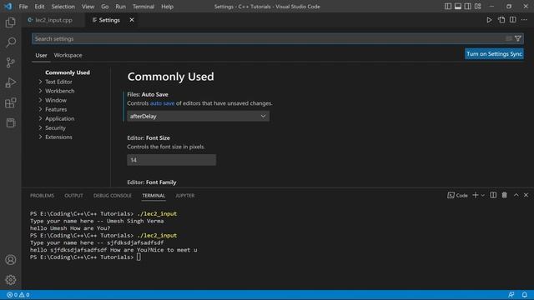
Task: Open the Selection menu
Action: pos(63,7)
